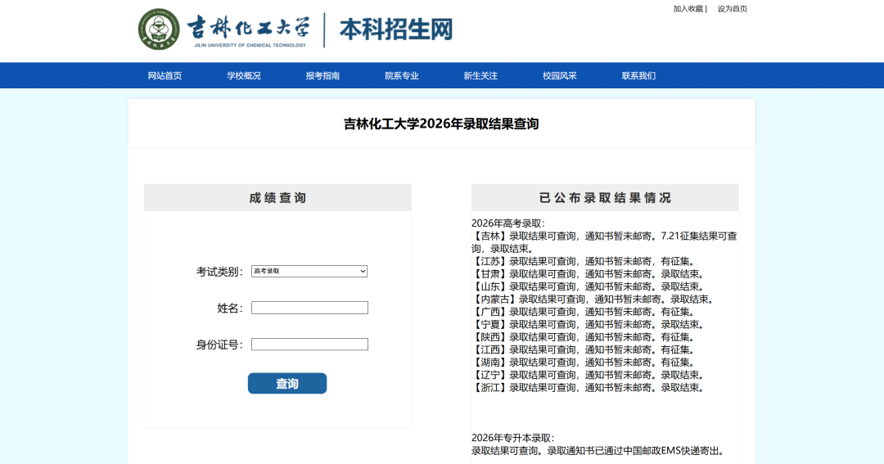Viewport: 884px width, 464px height.
Task: Click the 身份证号 field label
Action: [x=219, y=345]
